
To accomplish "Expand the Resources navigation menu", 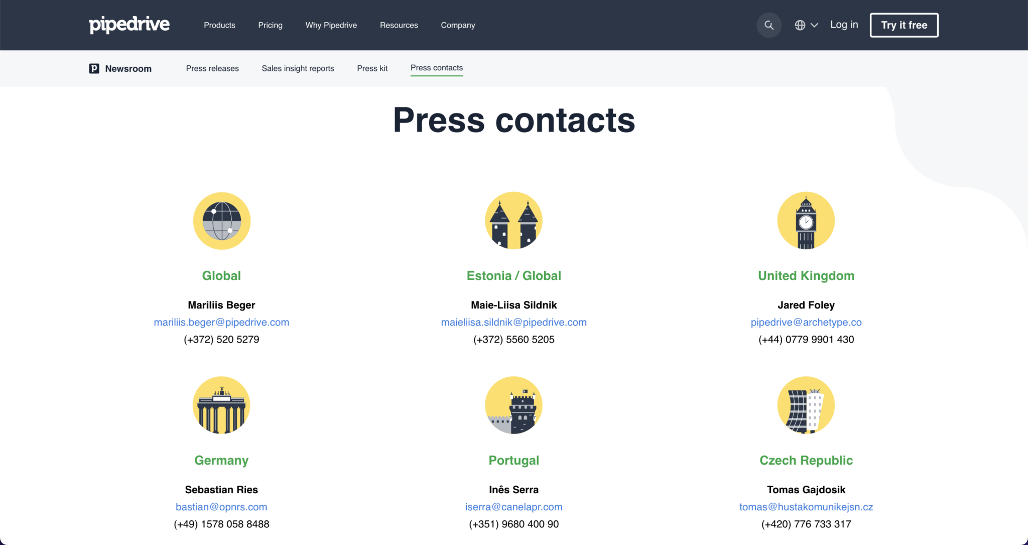I will point(399,25).
